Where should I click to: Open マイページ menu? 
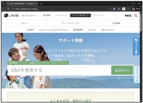[99, 15]
